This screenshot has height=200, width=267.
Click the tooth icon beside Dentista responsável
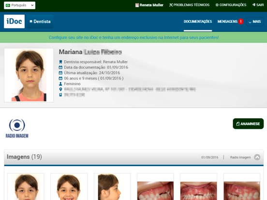[x=60, y=62]
